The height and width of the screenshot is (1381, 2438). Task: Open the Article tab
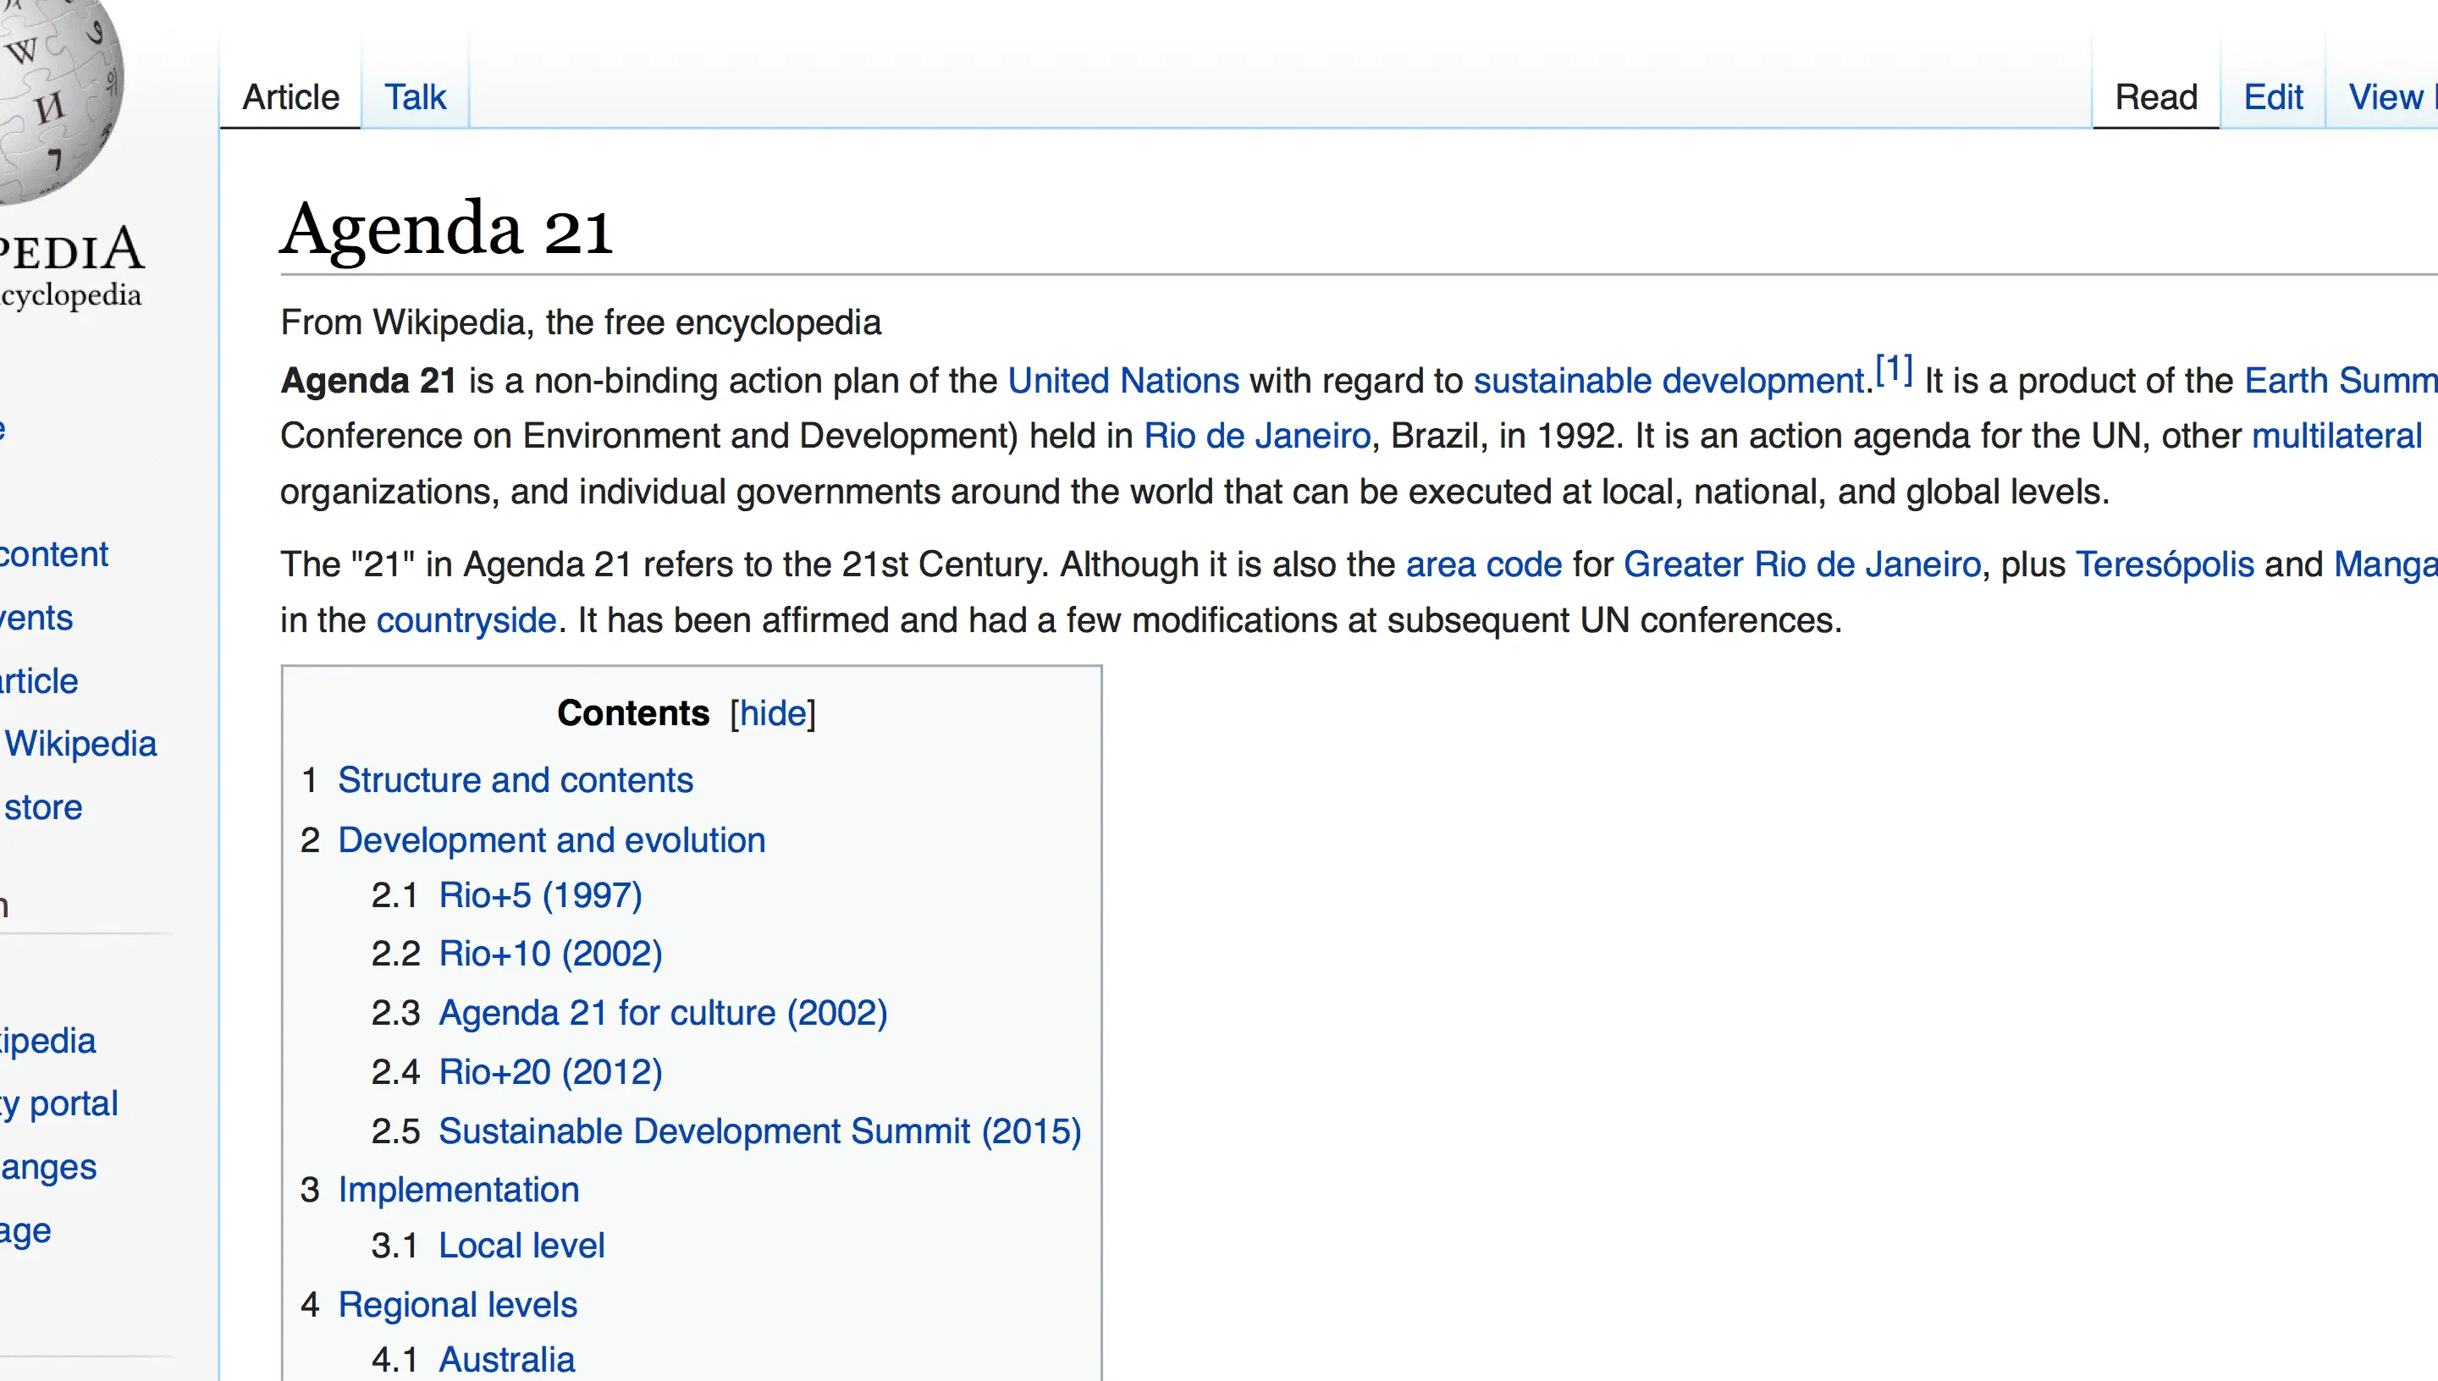(290, 96)
